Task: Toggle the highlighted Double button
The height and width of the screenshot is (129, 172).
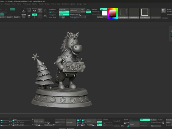Action: coord(100,122)
